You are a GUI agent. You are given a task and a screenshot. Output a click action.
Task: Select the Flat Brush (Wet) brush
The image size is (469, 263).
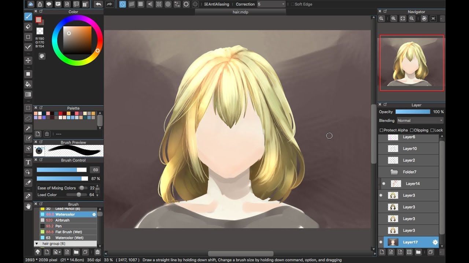68,232
